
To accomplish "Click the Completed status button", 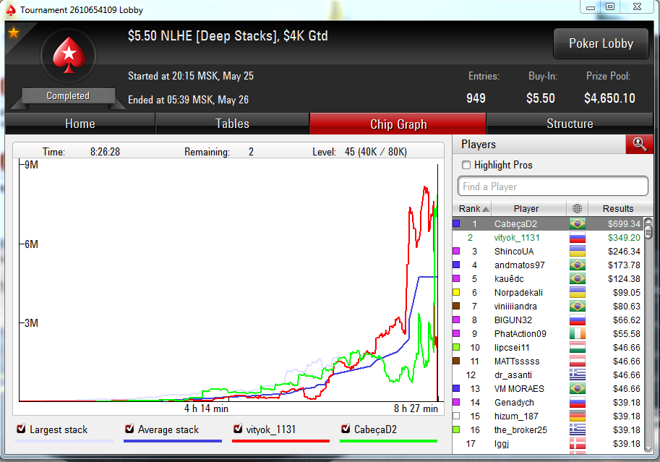I will click(68, 96).
